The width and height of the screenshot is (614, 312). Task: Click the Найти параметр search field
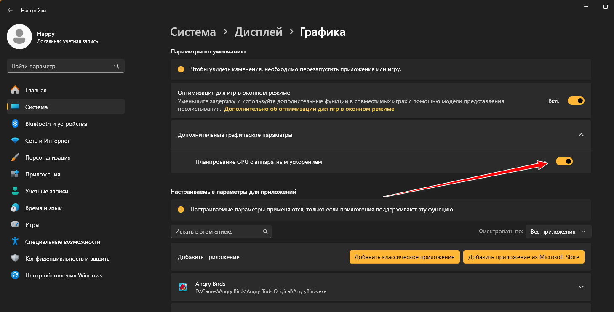click(x=61, y=66)
